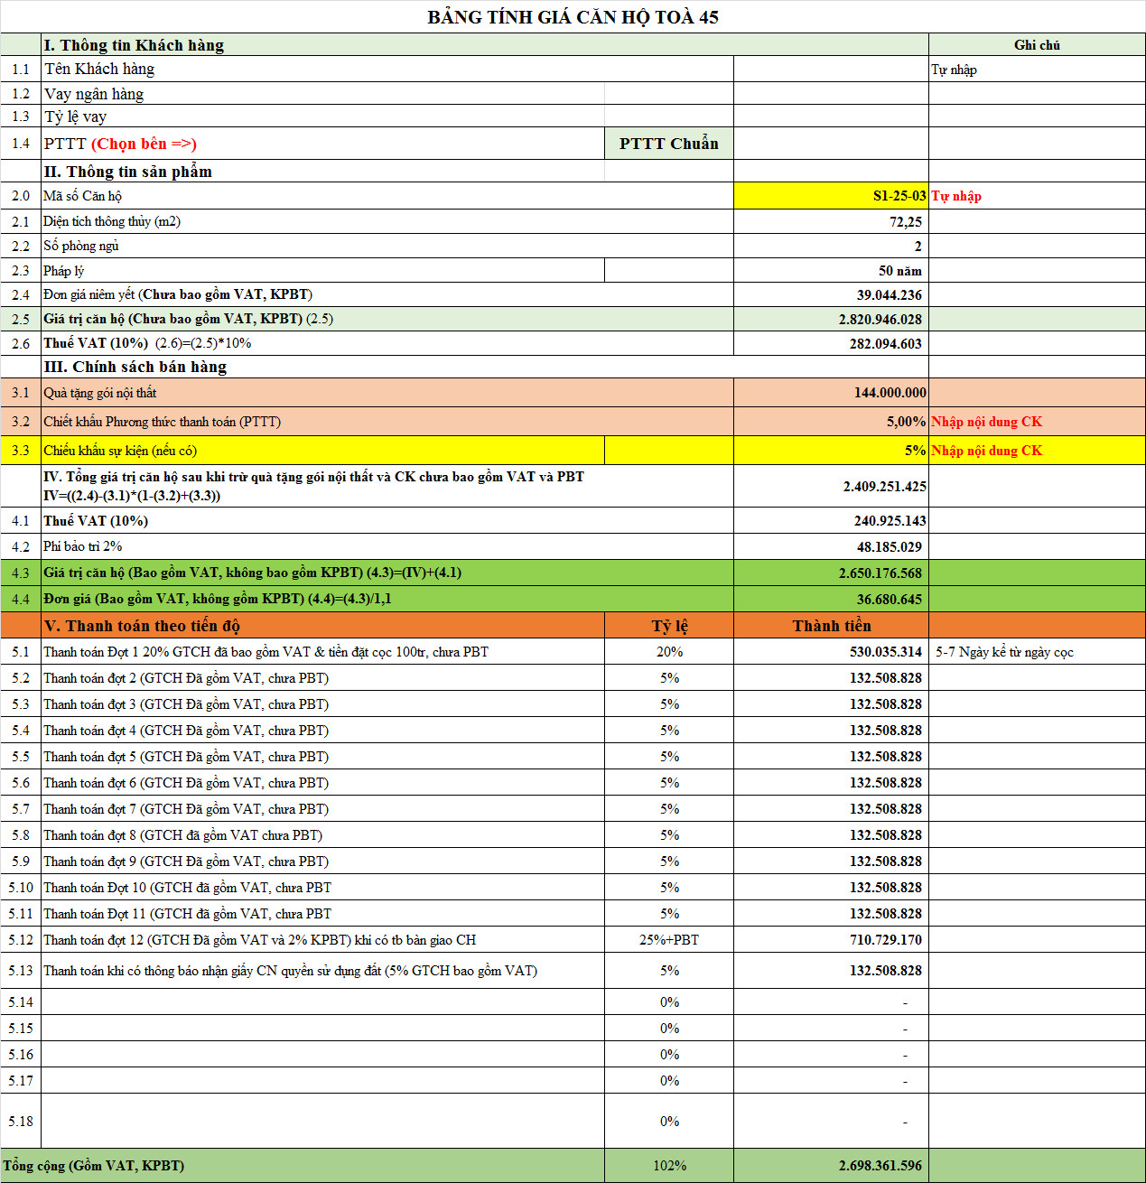Select the note '5-7 Ngày kể từ ngày cọc'
This screenshot has width=1146, height=1183.
tap(1004, 652)
